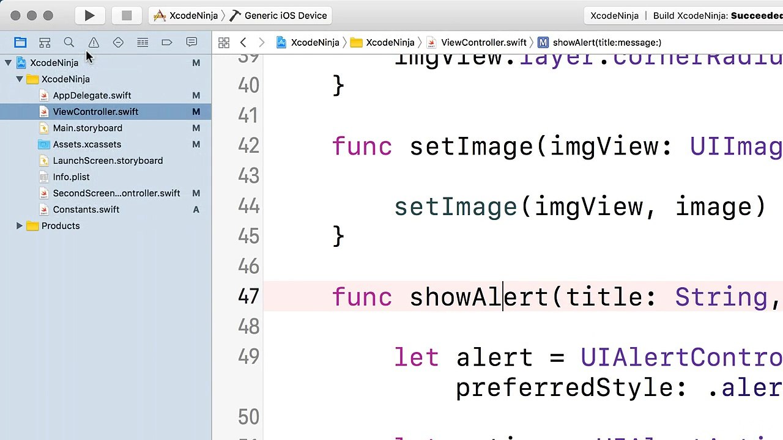Select XcodeNinja scheme in toolbar

pos(187,15)
